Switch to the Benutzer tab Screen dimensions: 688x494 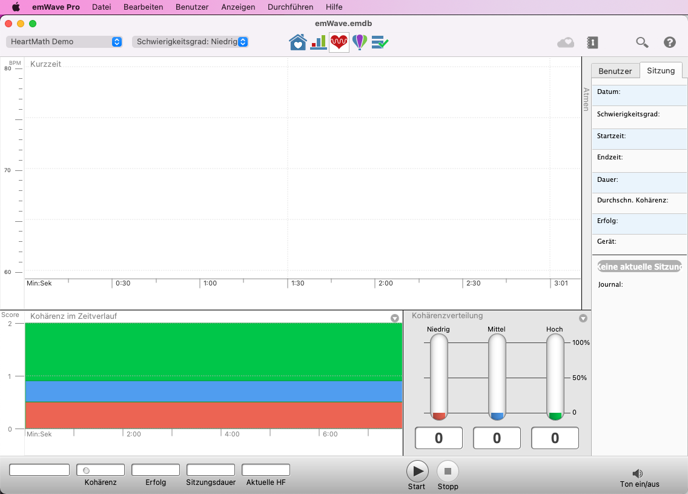[x=615, y=71]
